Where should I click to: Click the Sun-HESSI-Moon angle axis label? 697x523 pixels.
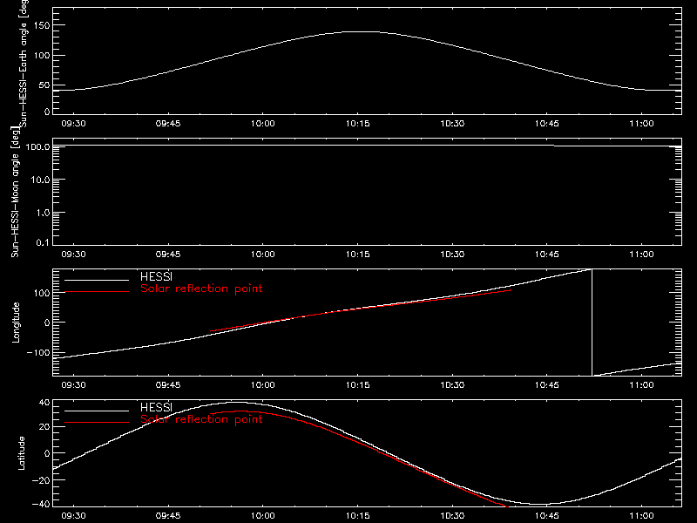point(15,192)
